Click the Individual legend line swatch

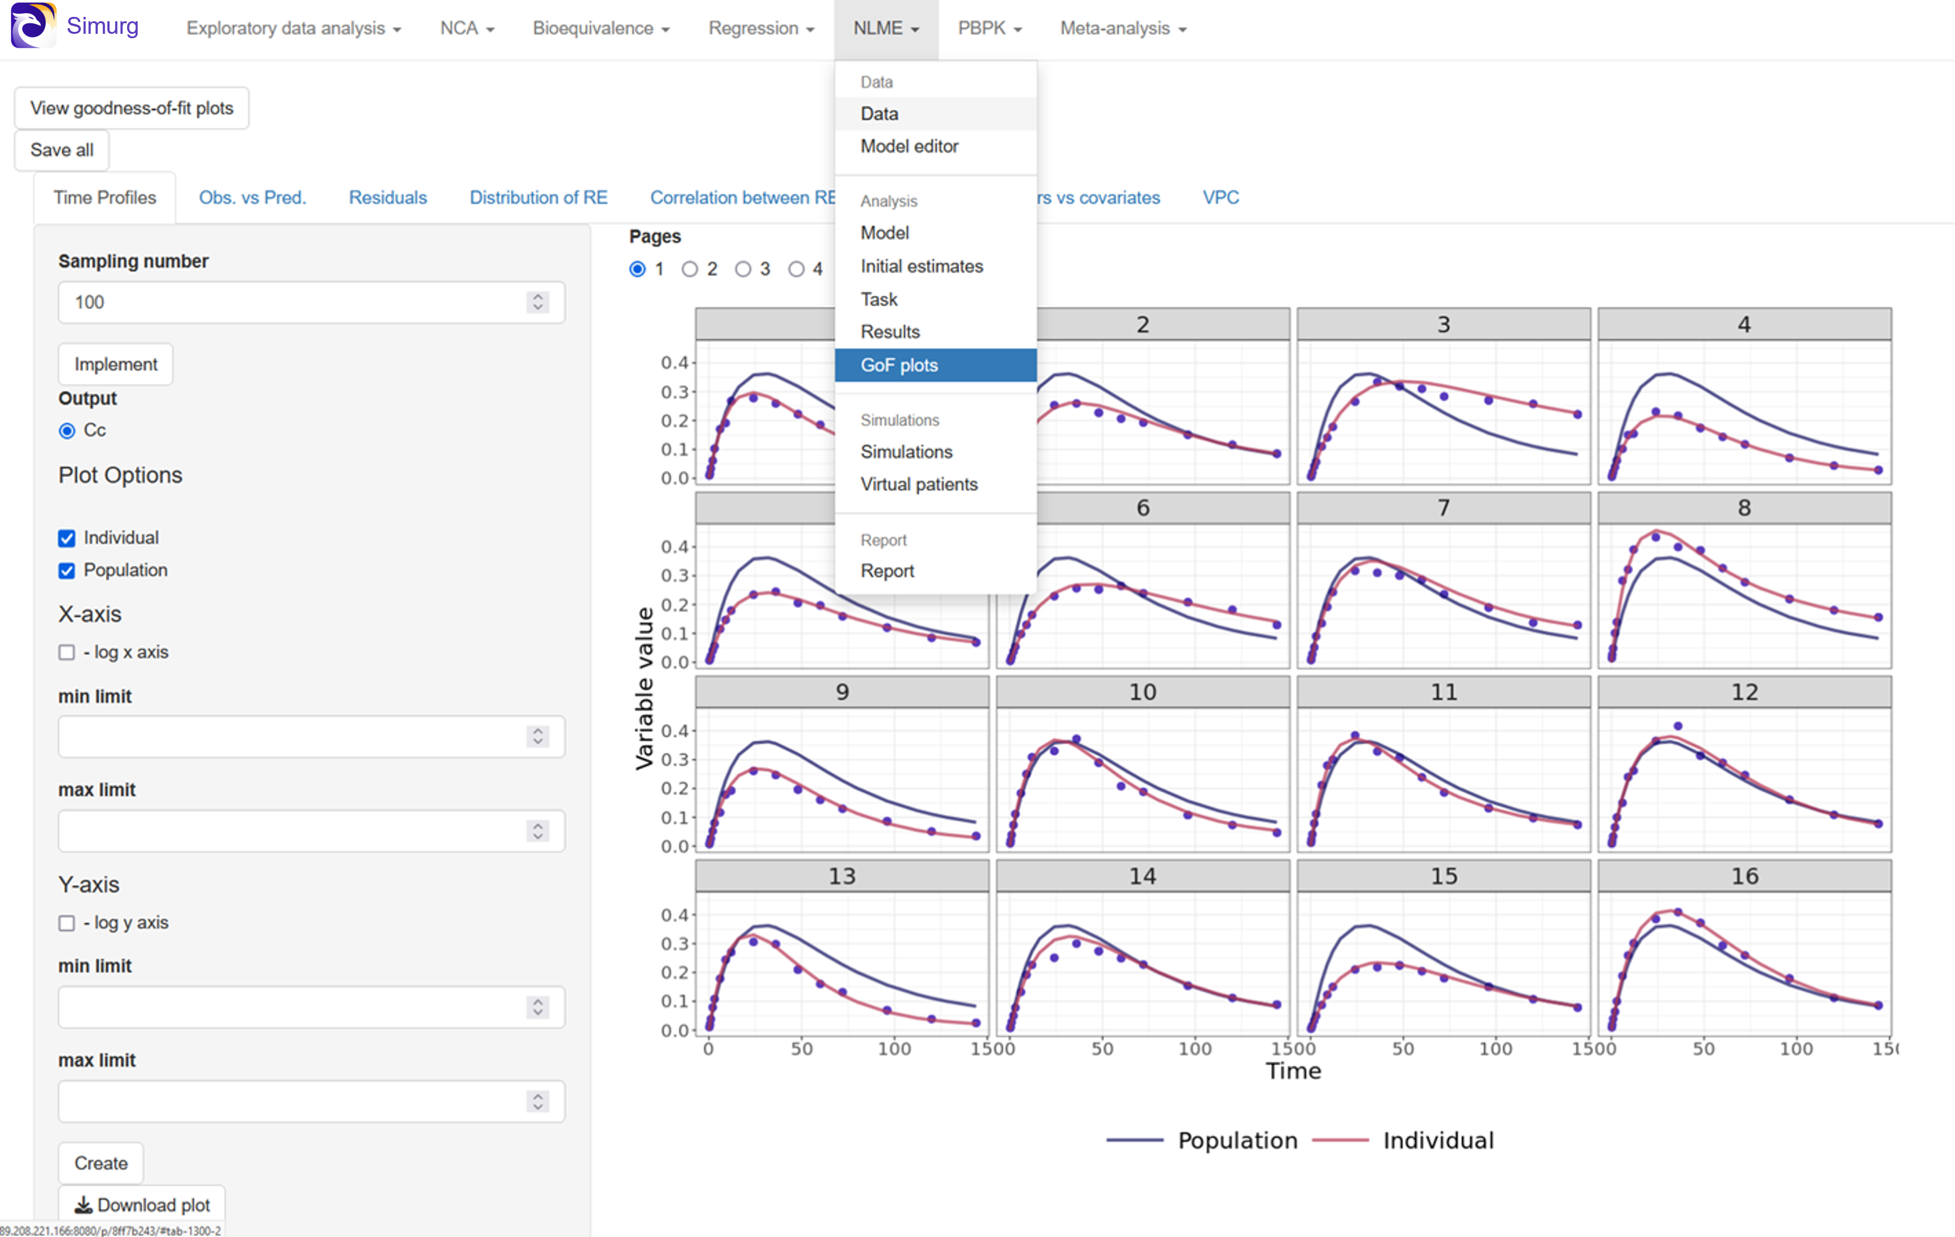click(1341, 1141)
